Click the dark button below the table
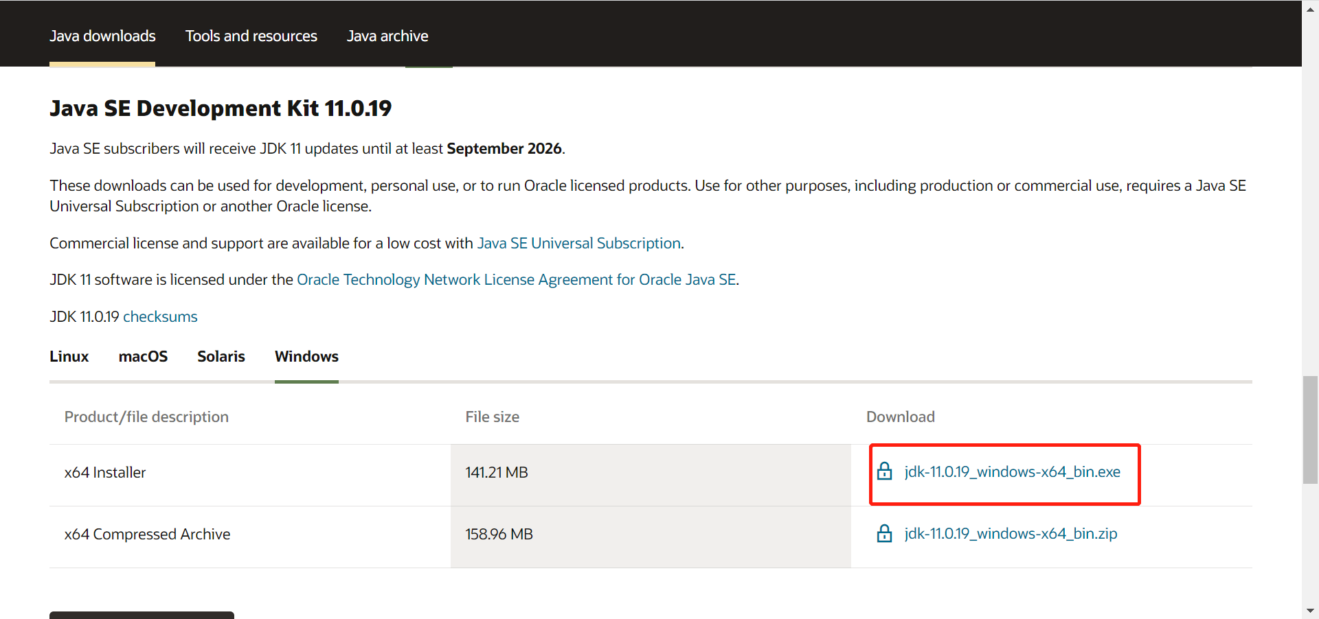The height and width of the screenshot is (619, 1319). 142,615
